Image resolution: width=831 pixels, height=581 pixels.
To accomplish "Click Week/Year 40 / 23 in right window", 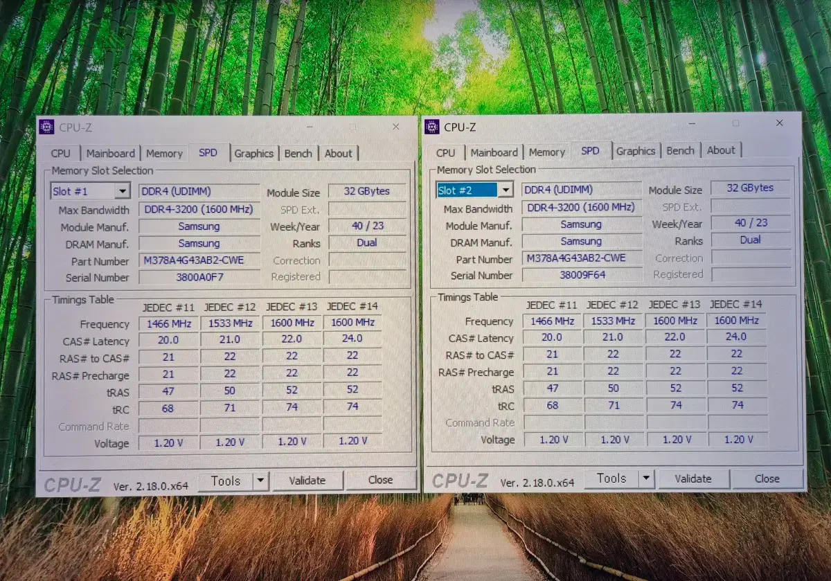I will (x=751, y=223).
